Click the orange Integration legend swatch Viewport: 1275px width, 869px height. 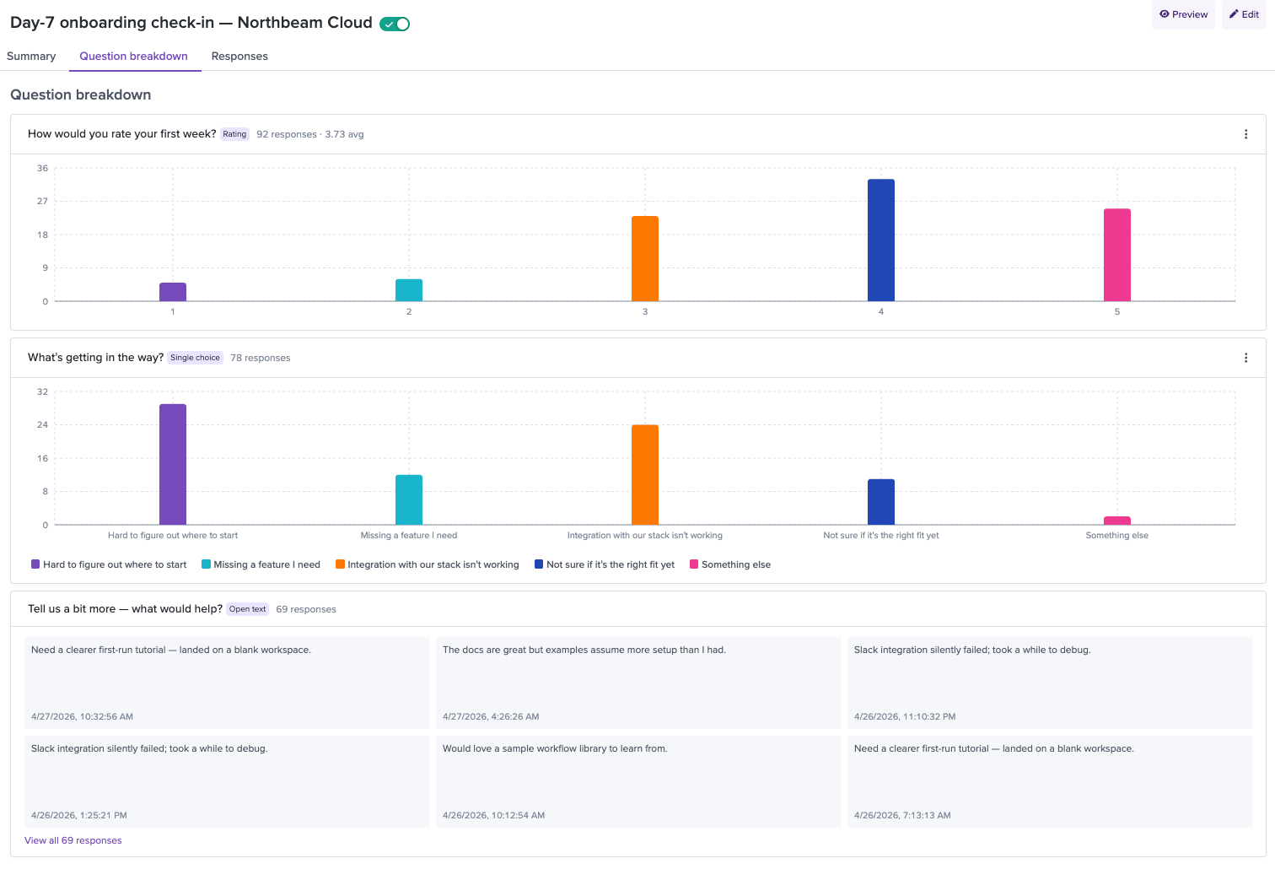340,564
